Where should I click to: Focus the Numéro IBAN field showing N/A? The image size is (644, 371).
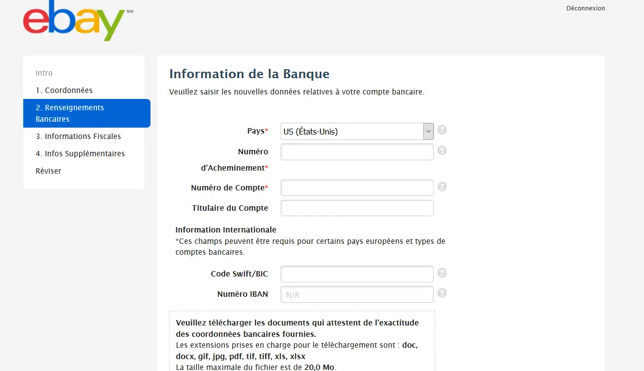[357, 294]
